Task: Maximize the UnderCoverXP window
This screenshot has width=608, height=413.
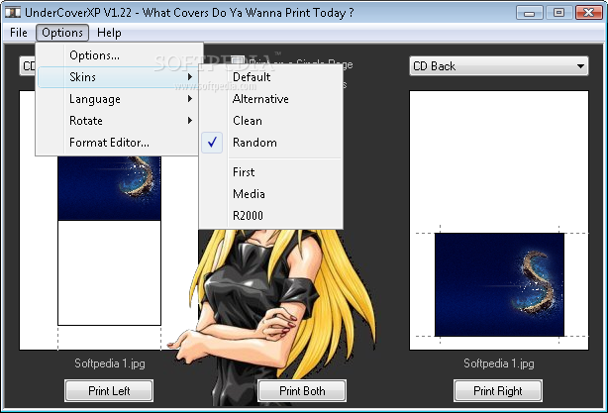Action: [558, 13]
